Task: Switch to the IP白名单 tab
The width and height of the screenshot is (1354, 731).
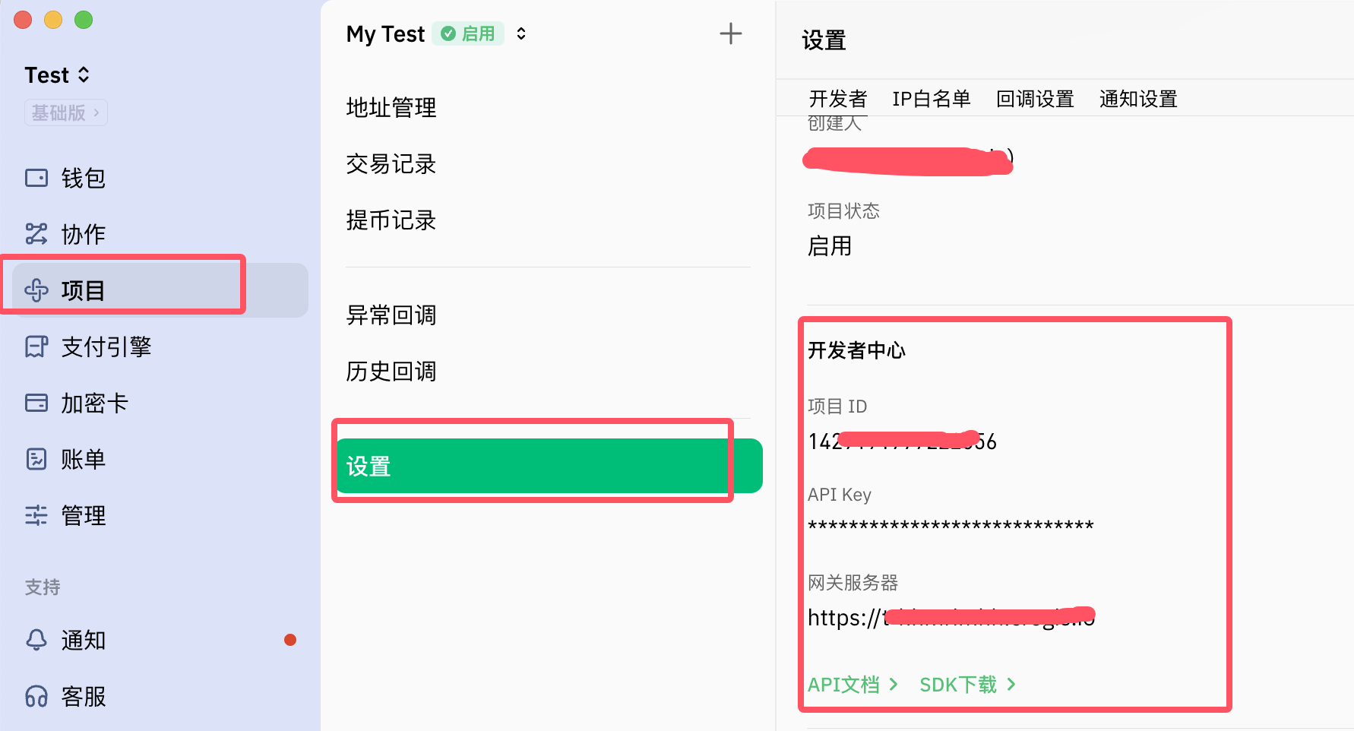Action: point(932,98)
